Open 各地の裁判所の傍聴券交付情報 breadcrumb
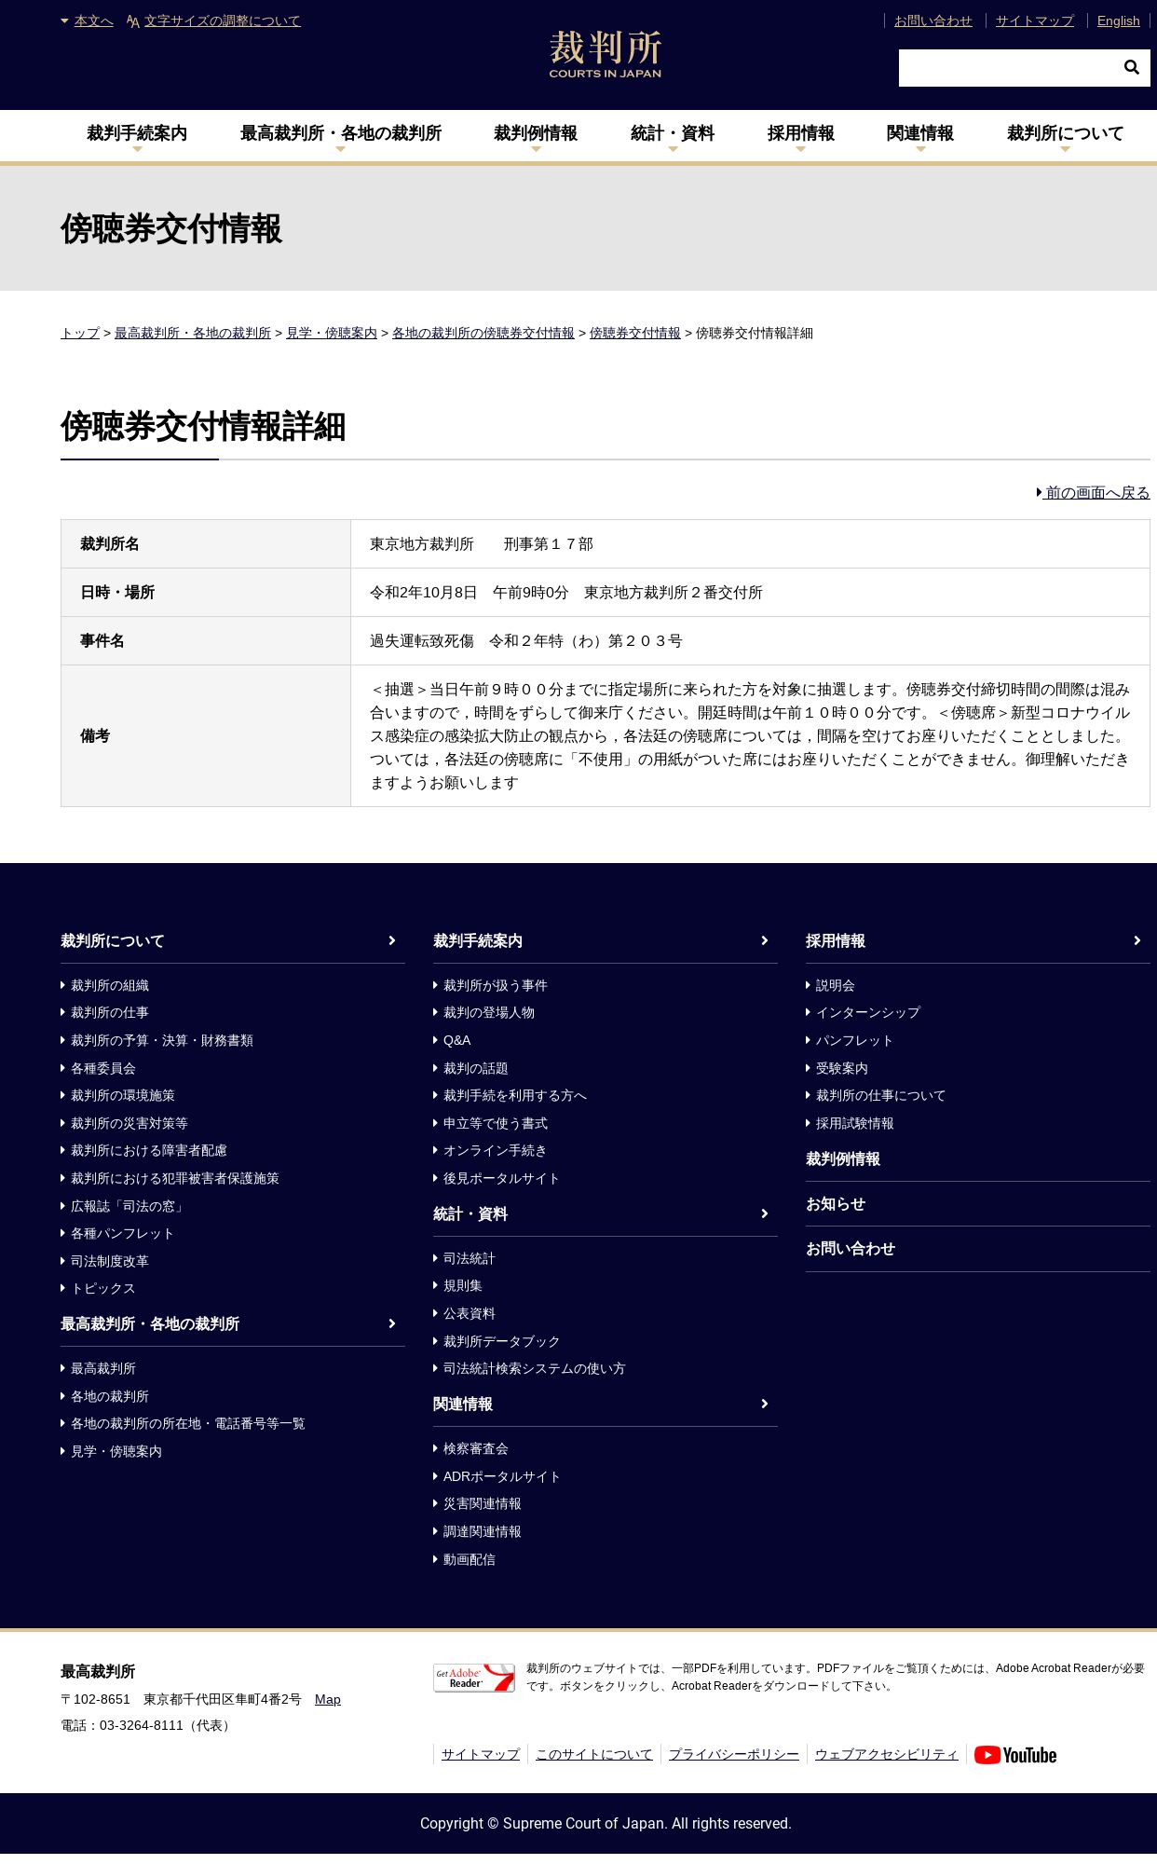Screen dimensions: 1157x1864 [x=483, y=333]
